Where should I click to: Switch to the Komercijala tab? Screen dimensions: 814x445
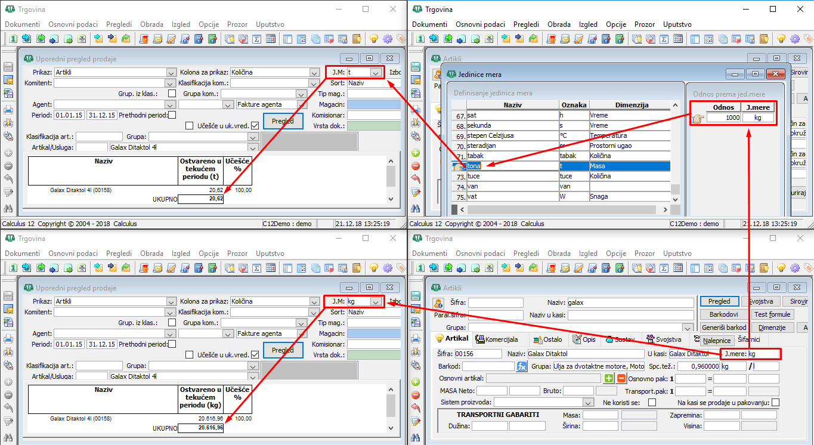(x=497, y=339)
